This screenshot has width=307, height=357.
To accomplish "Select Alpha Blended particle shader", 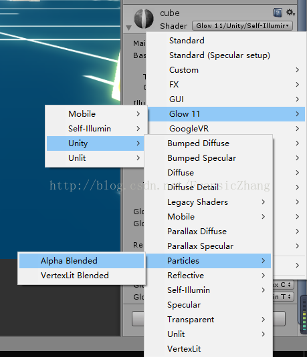I will [82, 261].
